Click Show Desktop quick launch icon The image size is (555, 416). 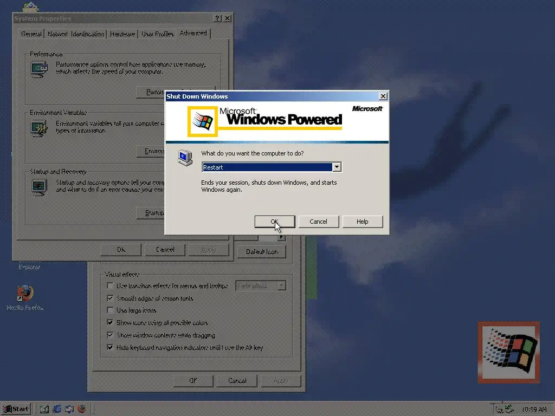click(44, 409)
